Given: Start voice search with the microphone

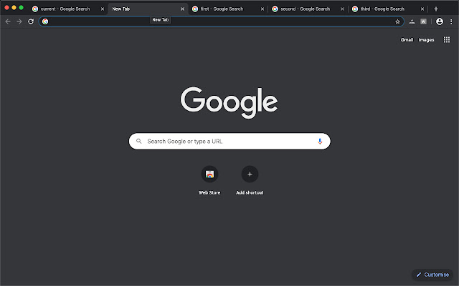Looking at the screenshot, I should click(x=320, y=142).
